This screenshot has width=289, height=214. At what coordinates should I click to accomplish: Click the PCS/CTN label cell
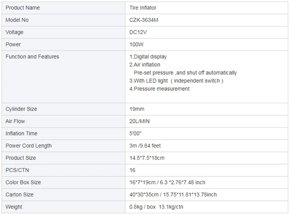(17, 170)
